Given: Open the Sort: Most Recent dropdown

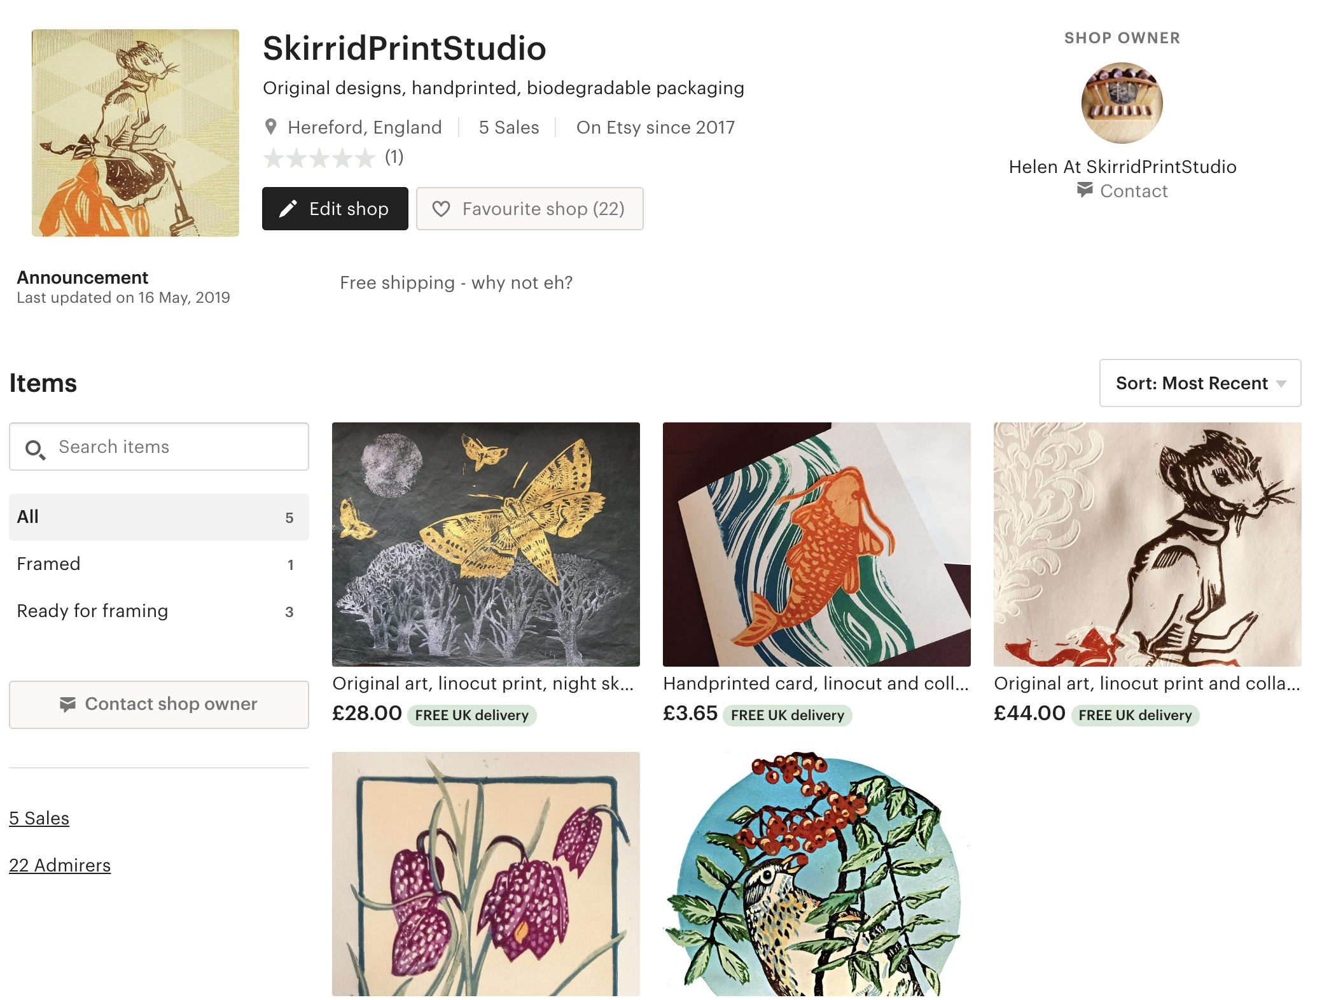Looking at the screenshot, I should click(1200, 383).
